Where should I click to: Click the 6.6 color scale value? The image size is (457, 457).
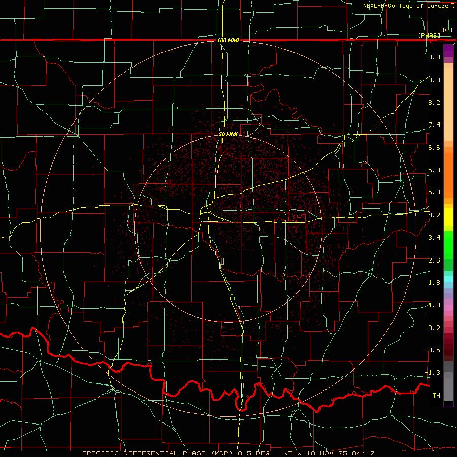[434, 147]
